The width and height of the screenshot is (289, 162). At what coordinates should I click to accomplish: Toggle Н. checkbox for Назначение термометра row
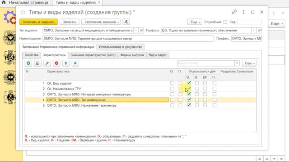(x=214, y=105)
